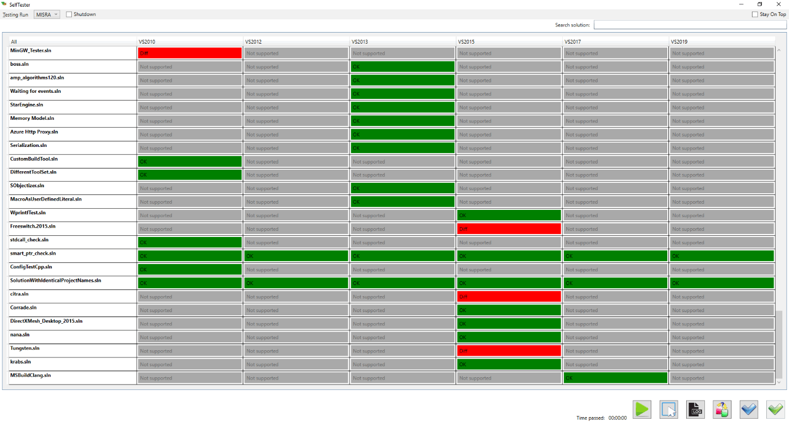This screenshot has height=427, width=789.
Task: Select the smart_ptr_check.sln row name
Action: pyautogui.click(x=33, y=253)
